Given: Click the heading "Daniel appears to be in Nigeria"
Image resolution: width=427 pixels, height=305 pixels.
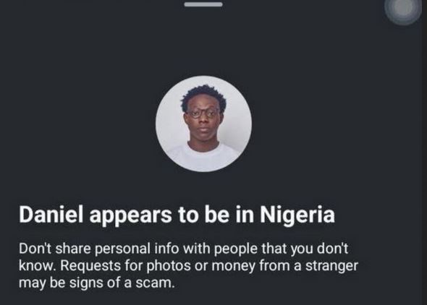Looking at the screenshot, I should point(177,215).
